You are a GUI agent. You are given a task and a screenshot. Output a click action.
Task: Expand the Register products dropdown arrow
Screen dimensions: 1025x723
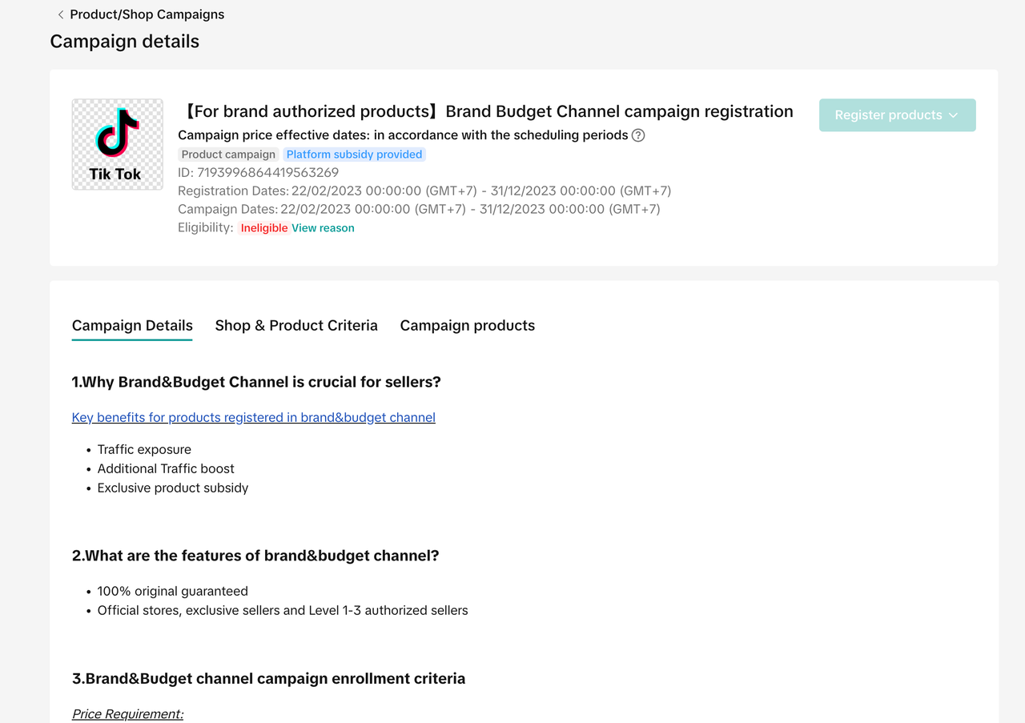click(x=953, y=115)
